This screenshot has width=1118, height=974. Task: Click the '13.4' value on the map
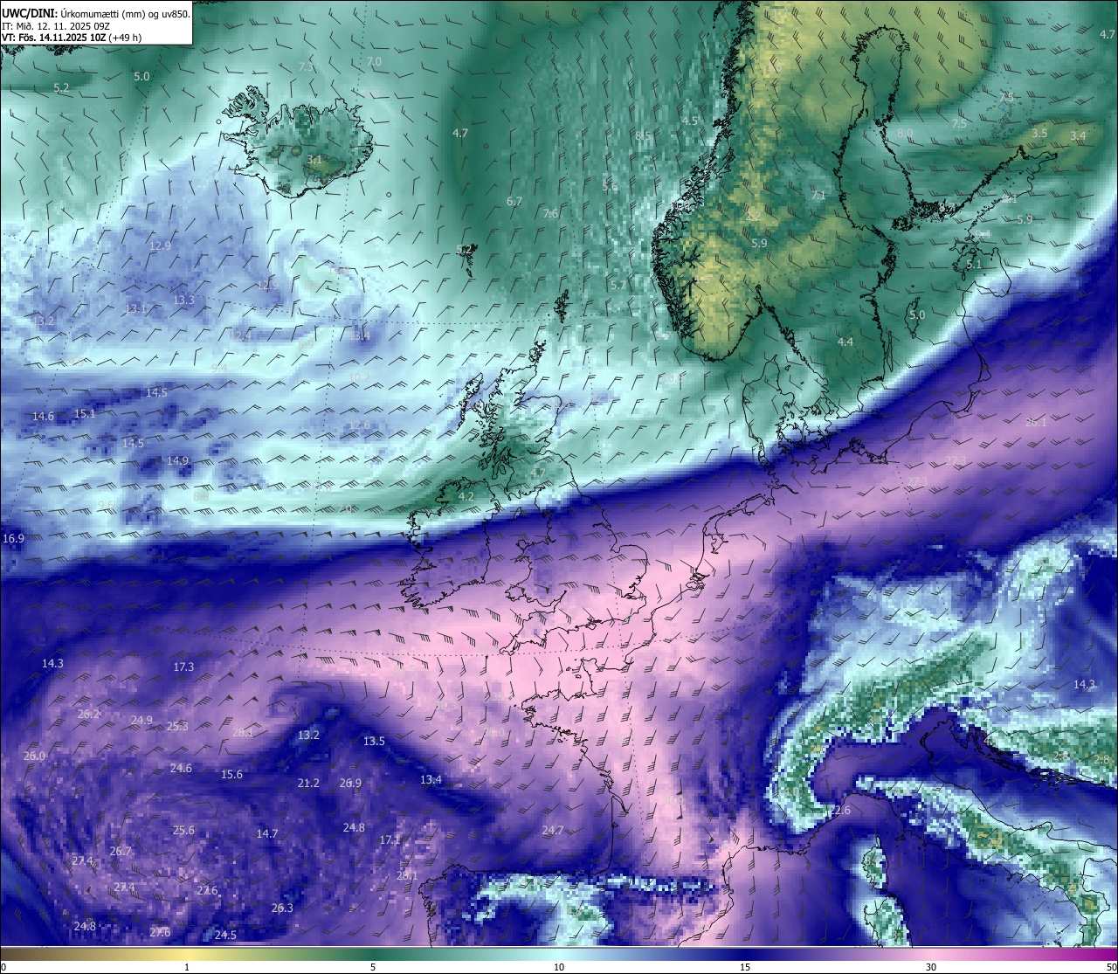point(431,780)
